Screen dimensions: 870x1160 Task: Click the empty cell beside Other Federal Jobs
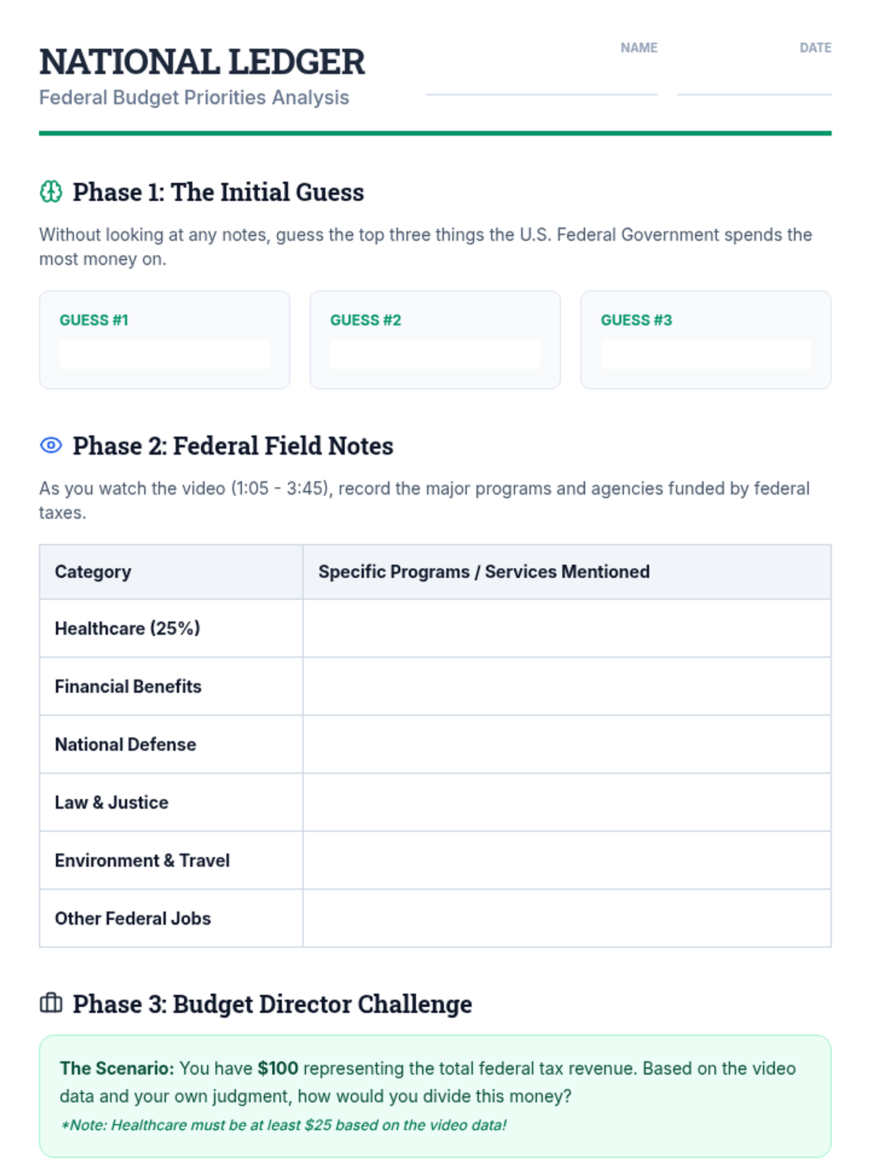click(x=566, y=918)
